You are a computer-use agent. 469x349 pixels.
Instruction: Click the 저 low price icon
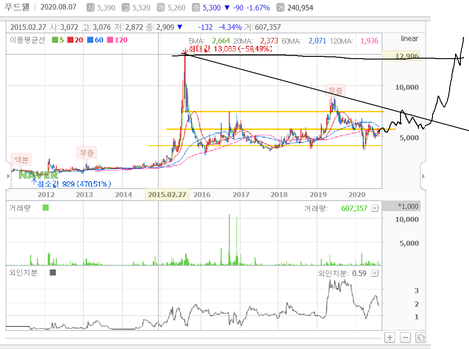[161, 8]
